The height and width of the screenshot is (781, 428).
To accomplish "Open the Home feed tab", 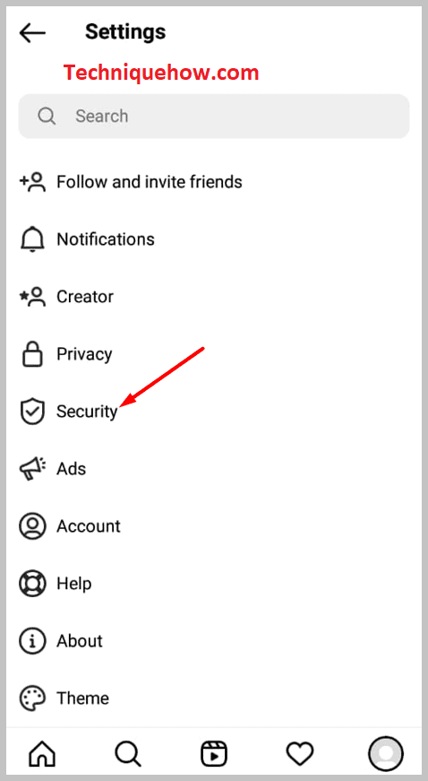I will (42, 753).
